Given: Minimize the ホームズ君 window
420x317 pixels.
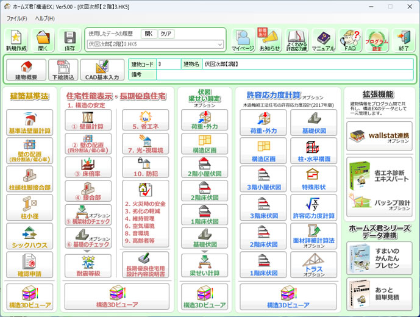Looking at the screenshot, I should tap(371, 7).
